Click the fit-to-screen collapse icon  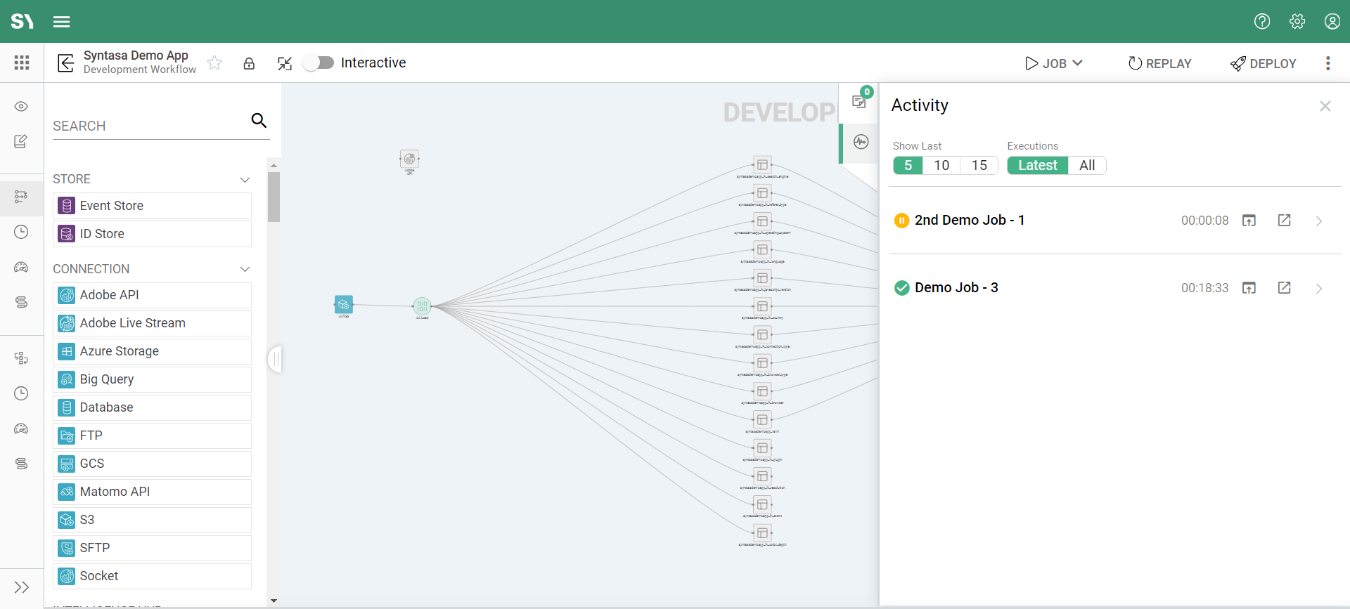click(x=284, y=63)
